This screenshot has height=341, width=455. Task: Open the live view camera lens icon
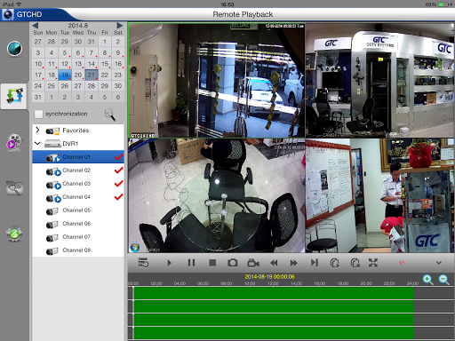tap(14, 49)
